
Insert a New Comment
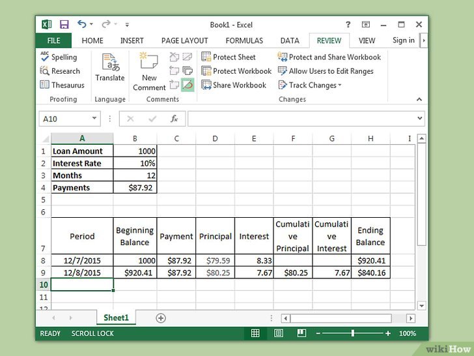click(x=149, y=72)
